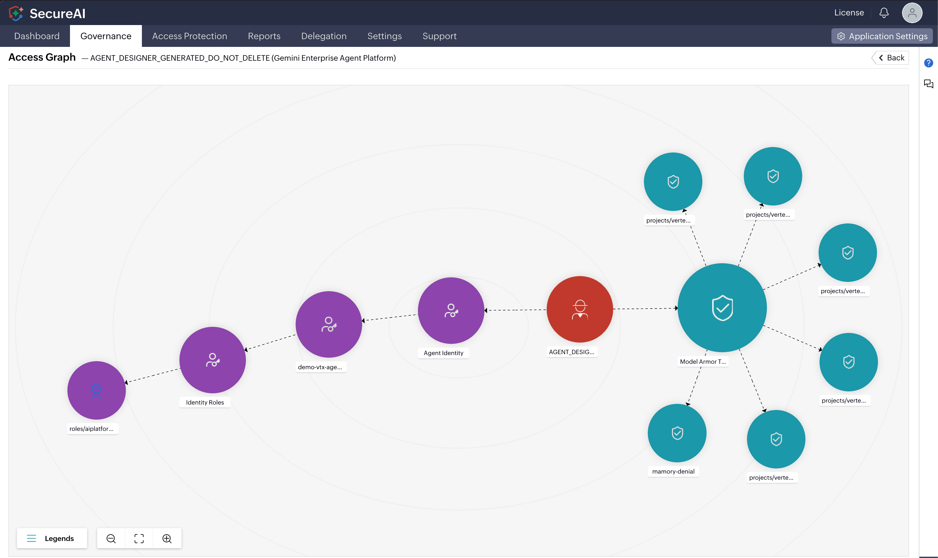Click the Model Armor T... label
The height and width of the screenshot is (558, 938).
coord(703,362)
